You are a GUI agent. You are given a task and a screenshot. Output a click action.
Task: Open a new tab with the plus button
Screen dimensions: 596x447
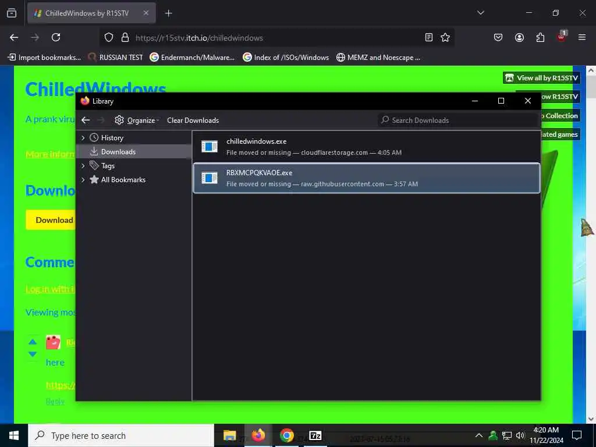point(168,13)
